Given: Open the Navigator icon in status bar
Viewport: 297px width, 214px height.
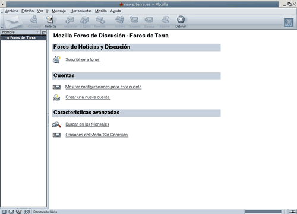Looking at the screenshot, I should 4,212.
